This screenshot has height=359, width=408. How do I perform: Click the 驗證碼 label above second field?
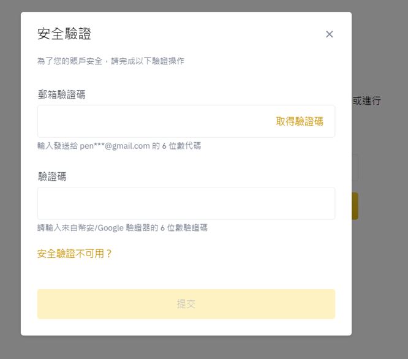click(52, 176)
